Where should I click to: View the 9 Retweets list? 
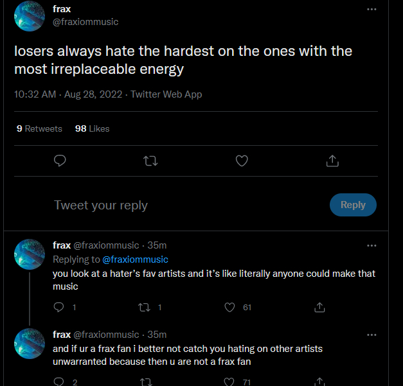[39, 128]
